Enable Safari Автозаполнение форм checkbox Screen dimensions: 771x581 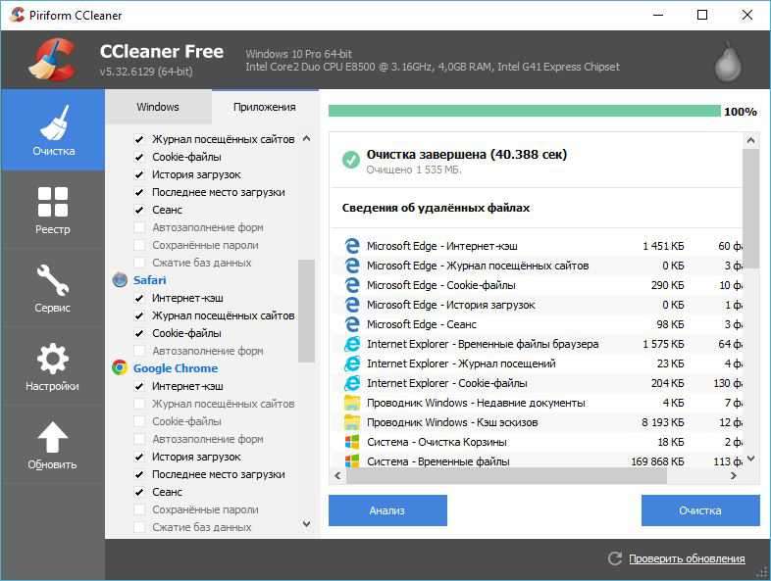[x=139, y=351]
